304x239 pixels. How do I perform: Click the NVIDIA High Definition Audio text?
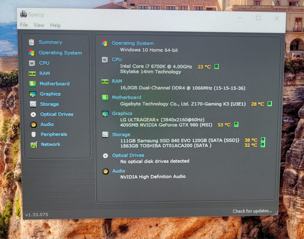pyautogui.click(x=153, y=177)
